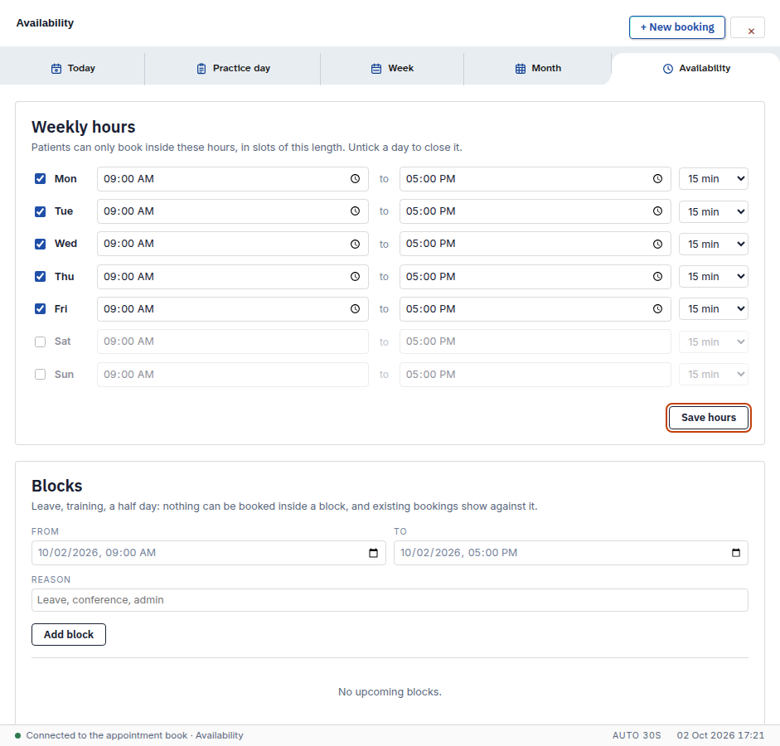Untick the Fri checkbox
The height and width of the screenshot is (746, 780).
(x=41, y=309)
